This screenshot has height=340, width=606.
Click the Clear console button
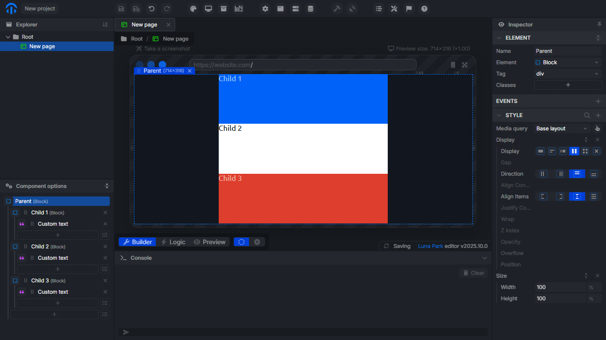coord(473,273)
